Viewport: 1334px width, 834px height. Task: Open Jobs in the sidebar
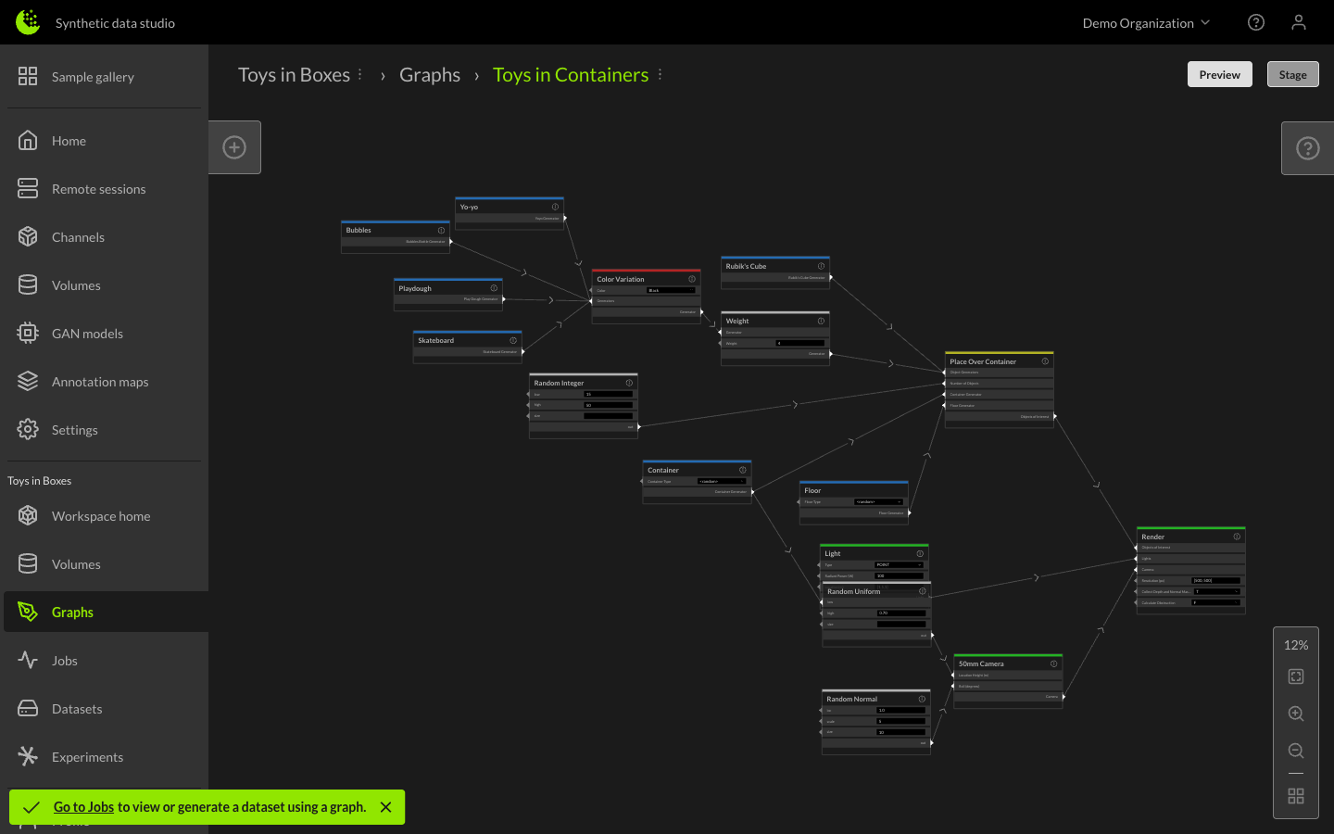tap(65, 661)
